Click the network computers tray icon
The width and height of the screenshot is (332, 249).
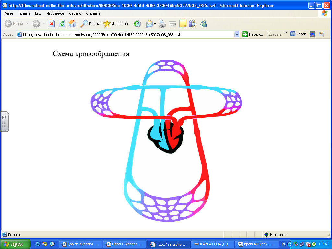302,244
